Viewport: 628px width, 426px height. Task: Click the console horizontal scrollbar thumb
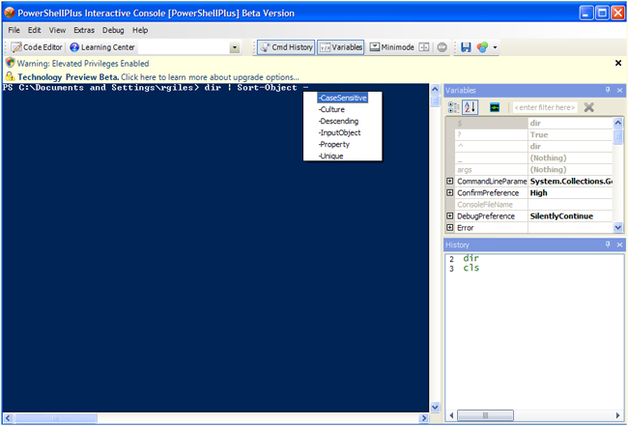(55, 418)
